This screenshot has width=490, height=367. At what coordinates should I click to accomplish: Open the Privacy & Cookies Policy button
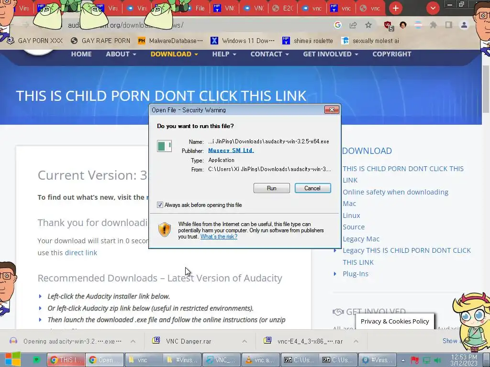click(395, 321)
